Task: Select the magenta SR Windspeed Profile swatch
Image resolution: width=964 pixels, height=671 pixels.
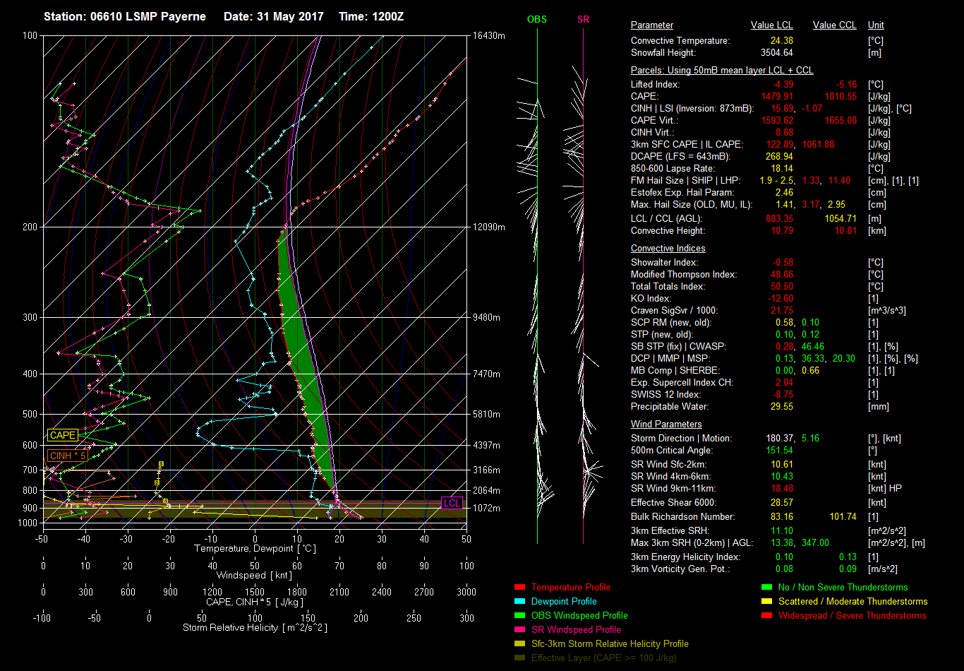Action: pyautogui.click(x=519, y=629)
